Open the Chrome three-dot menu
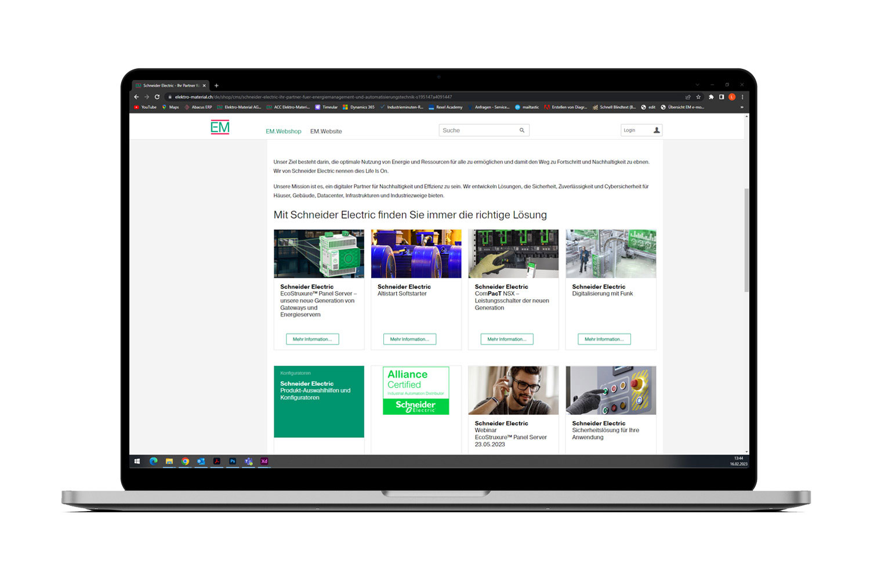The height and width of the screenshot is (580, 870). pos(742,97)
